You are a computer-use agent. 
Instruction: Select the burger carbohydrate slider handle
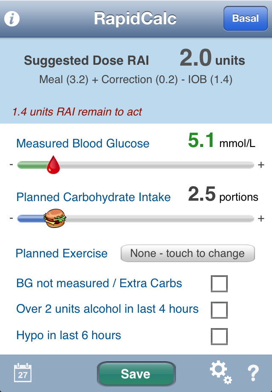click(x=55, y=218)
